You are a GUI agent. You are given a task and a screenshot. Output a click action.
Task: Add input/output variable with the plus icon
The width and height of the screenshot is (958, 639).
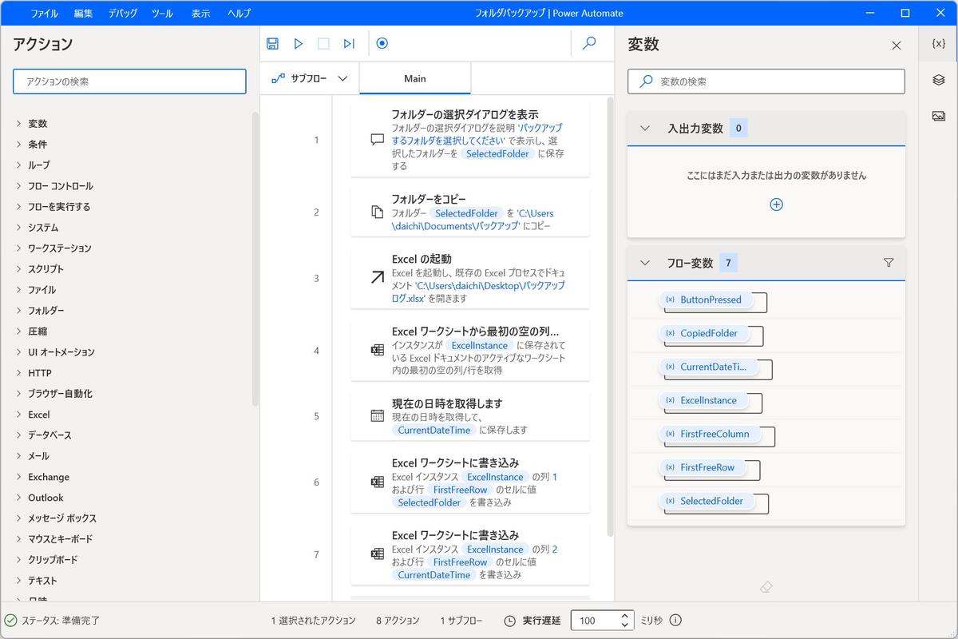tap(776, 204)
